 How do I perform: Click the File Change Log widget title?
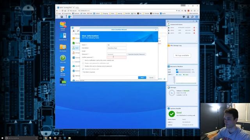(x=176, y=45)
